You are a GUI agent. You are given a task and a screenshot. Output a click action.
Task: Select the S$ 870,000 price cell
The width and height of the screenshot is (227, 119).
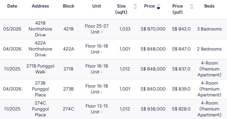[153, 29]
